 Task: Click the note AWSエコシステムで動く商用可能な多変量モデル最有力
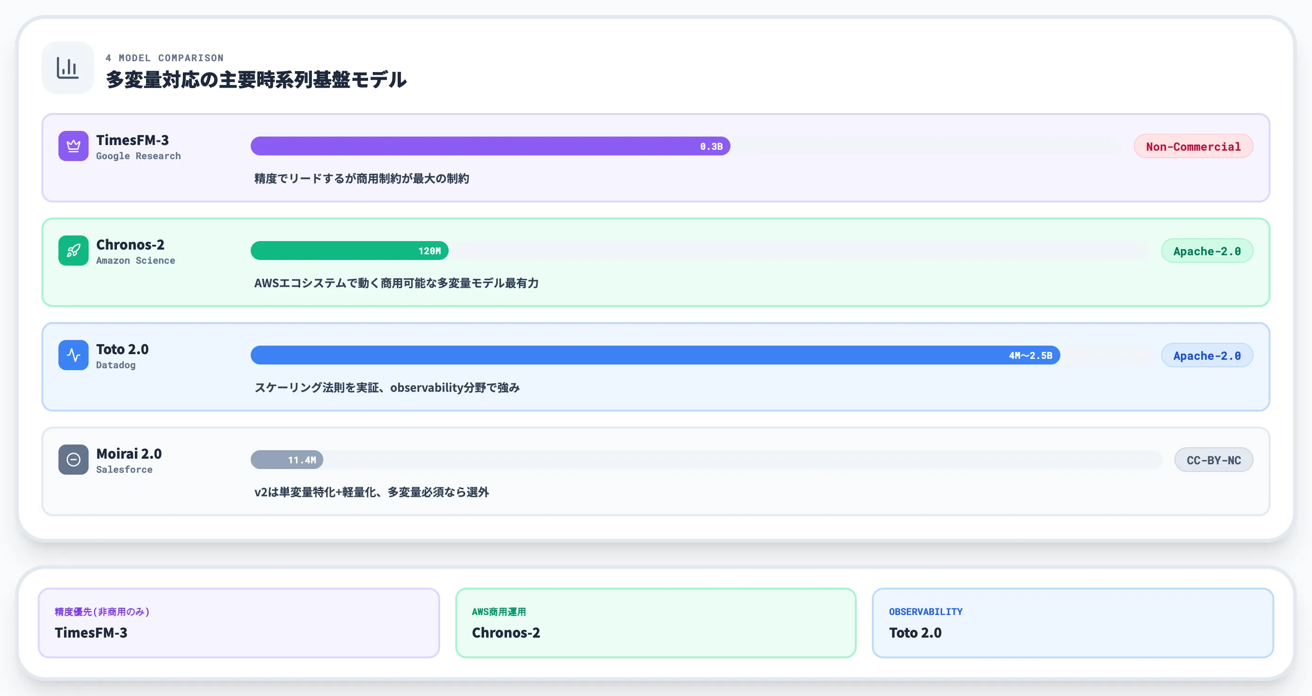(396, 283)
